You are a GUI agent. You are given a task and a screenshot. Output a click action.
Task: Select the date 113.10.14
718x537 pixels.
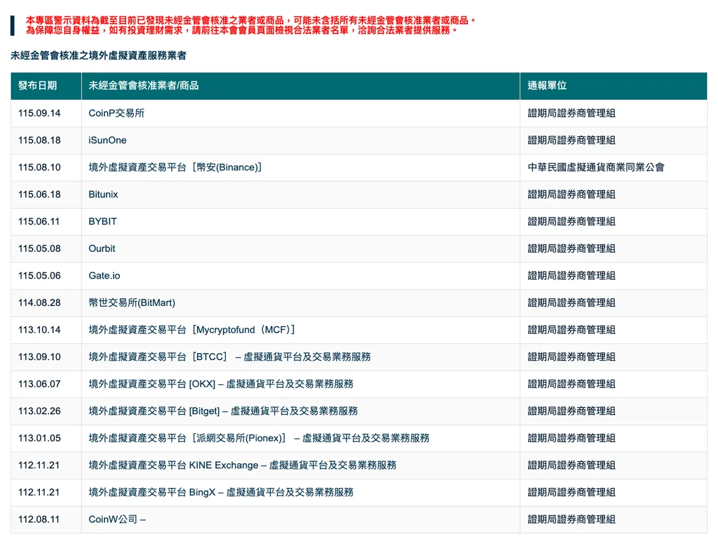pos(39,329)
